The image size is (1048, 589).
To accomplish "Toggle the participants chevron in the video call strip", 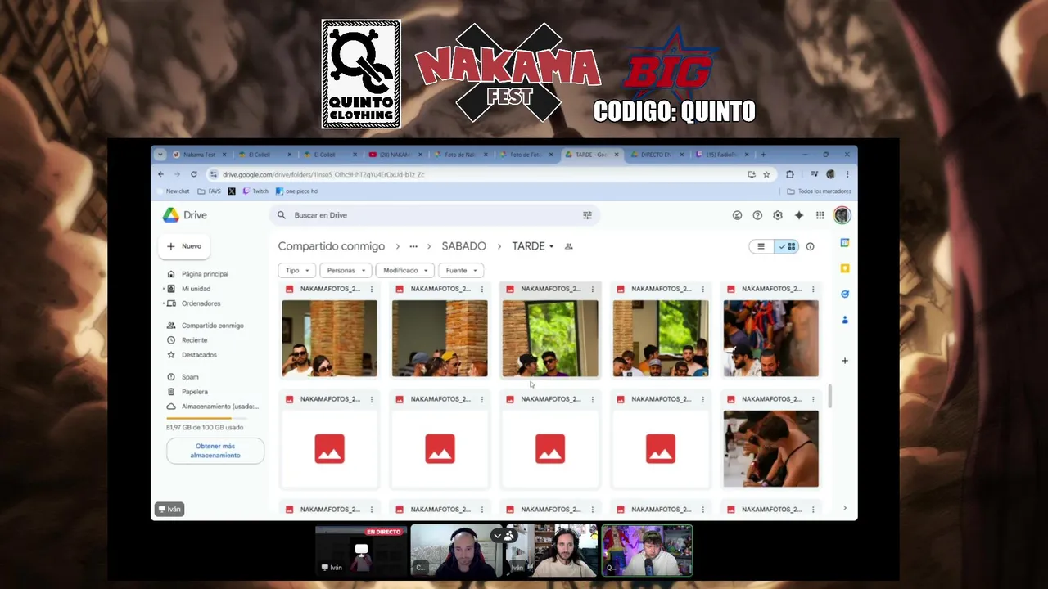I will pyautogui.click(x=497, y=536).
